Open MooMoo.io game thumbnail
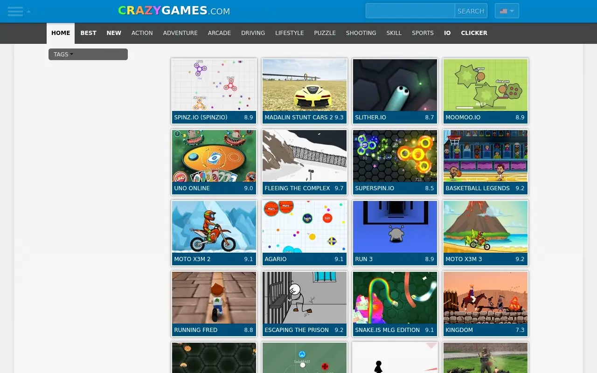The width and height of the screenshot is (597, 373). click(486, 85)
